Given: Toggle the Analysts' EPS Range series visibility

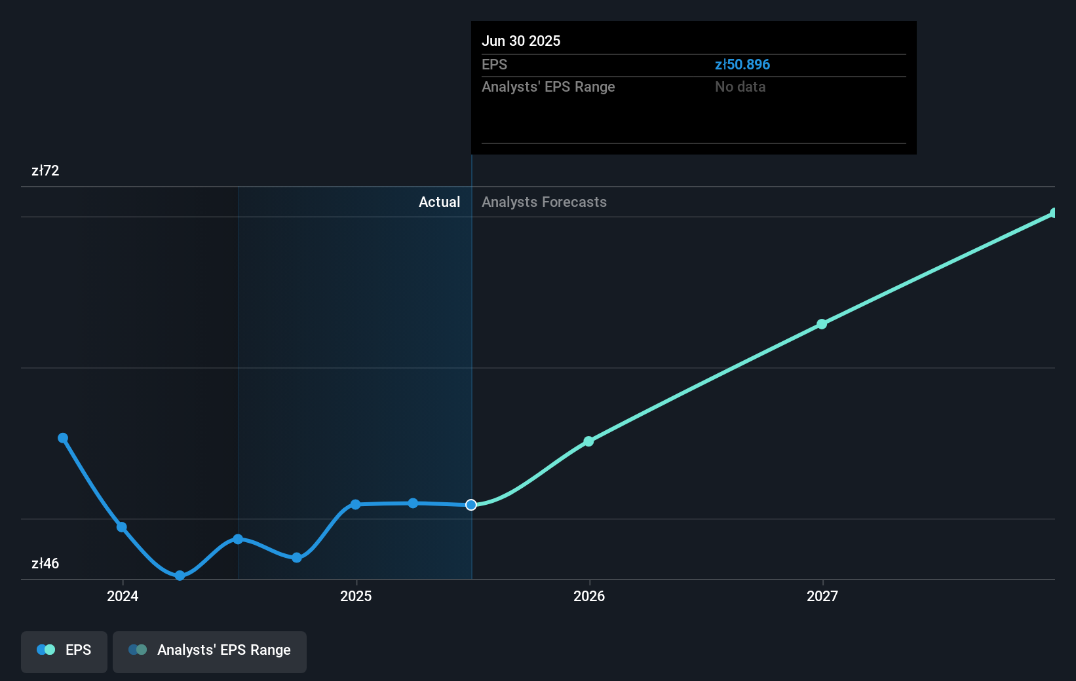Looking at the screenshot, I should pyautogui.click(x=210, y=650).
